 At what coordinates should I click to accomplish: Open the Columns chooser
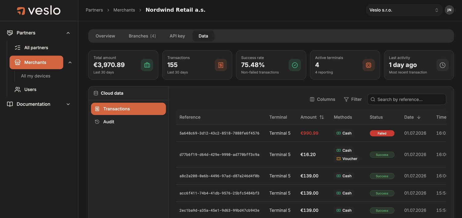[x=322, y=99]
